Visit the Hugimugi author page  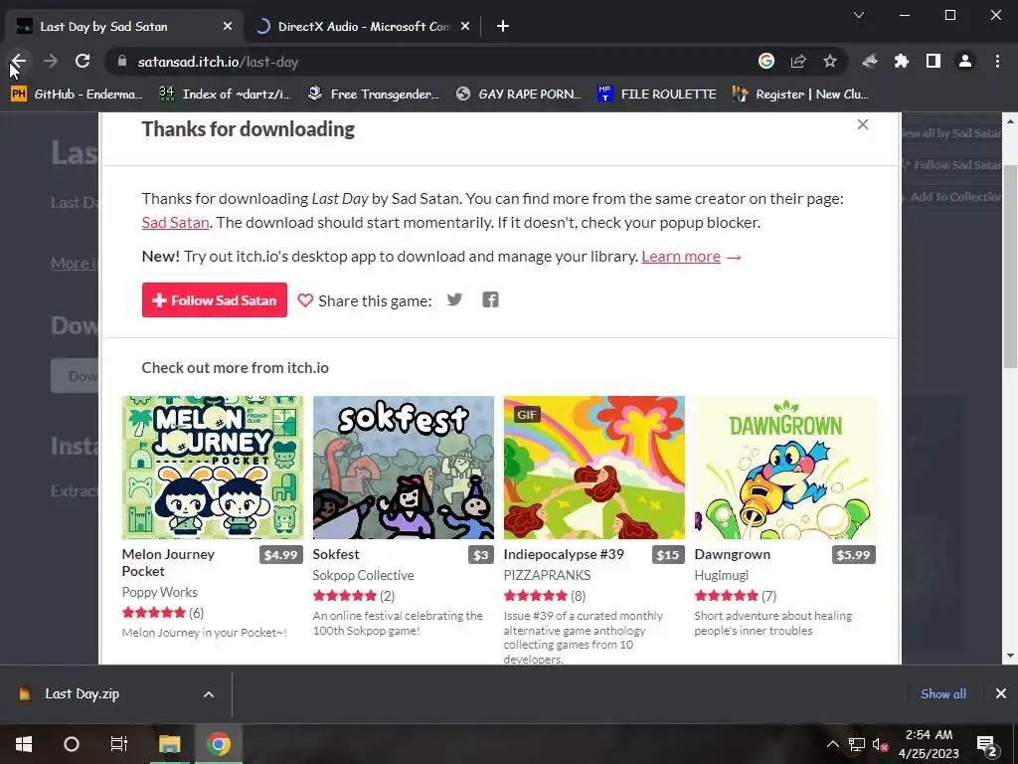[722, 575]
